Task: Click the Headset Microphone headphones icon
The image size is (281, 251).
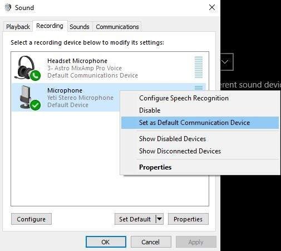Action: pyautogui.click(x=26, y=67)
